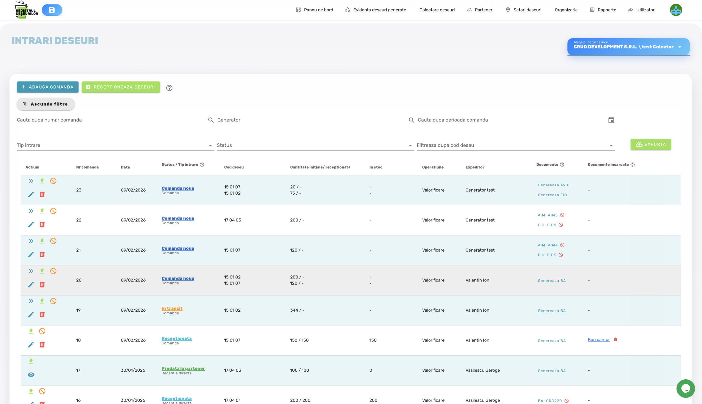Screen dimensions: 702x404
Task: Cancel the AIM5 document on order 22
Action: (562, 215)
